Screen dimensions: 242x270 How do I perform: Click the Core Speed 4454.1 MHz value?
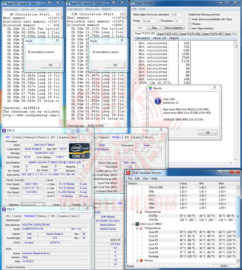coord(32,184)
